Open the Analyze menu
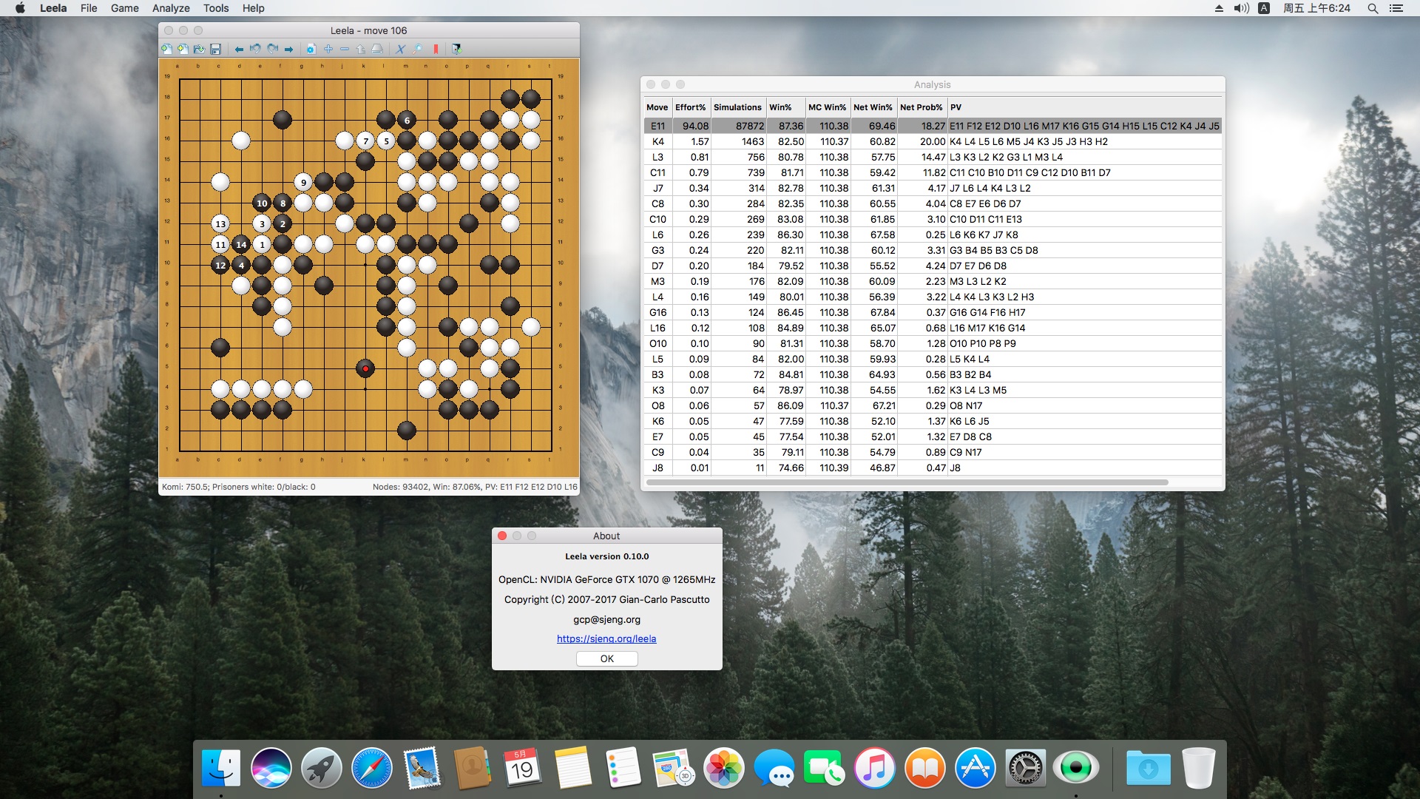 (171, 8)
